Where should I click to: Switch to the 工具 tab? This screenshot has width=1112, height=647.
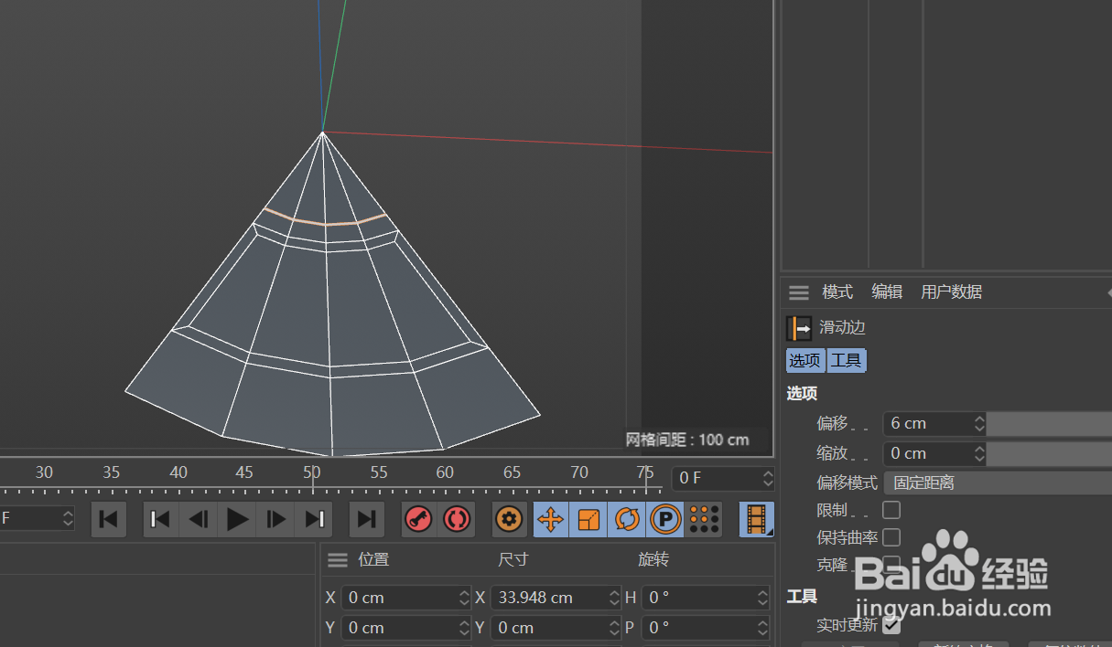click(x=847, y=360)
